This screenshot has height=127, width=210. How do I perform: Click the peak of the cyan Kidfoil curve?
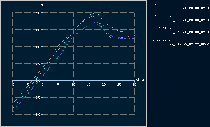(95, 13)
